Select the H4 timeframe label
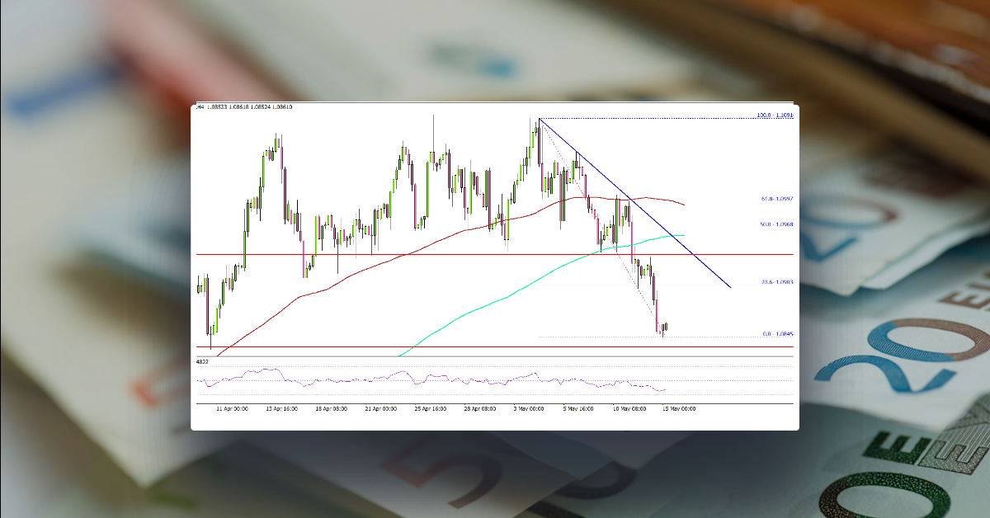This screenshot has height=518, width=990. (x=200, y=107)
